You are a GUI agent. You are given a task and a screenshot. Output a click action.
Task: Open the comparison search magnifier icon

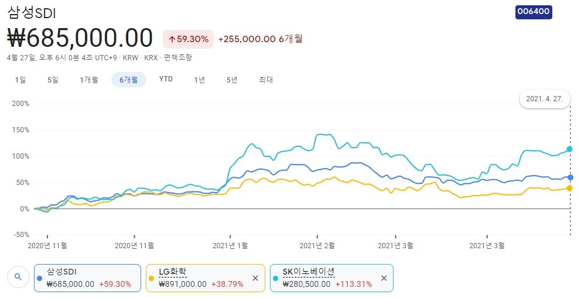point(18,276)
